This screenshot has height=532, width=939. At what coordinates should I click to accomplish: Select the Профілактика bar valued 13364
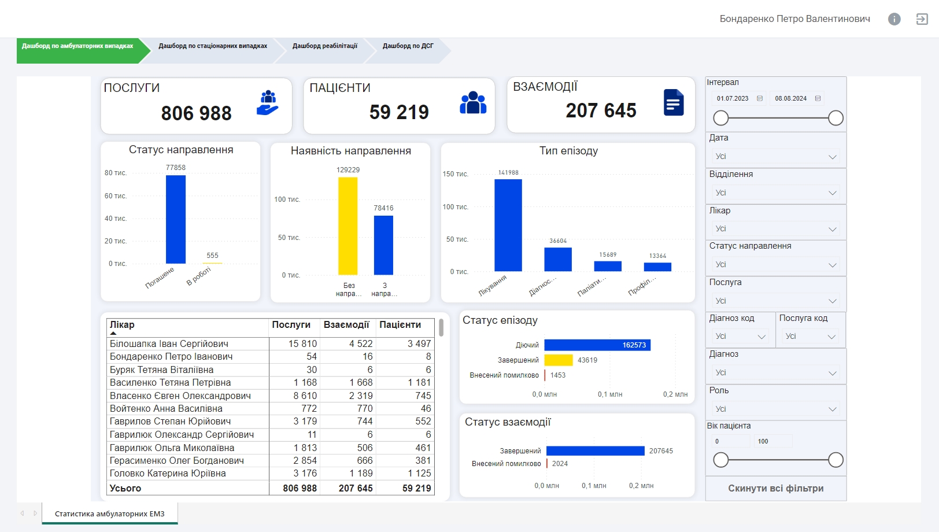pos(657,267)
